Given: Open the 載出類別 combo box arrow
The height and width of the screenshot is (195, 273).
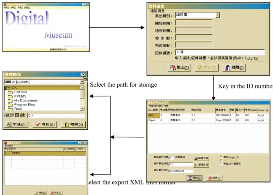Looking at the screenshot, I should coord(217,15).
